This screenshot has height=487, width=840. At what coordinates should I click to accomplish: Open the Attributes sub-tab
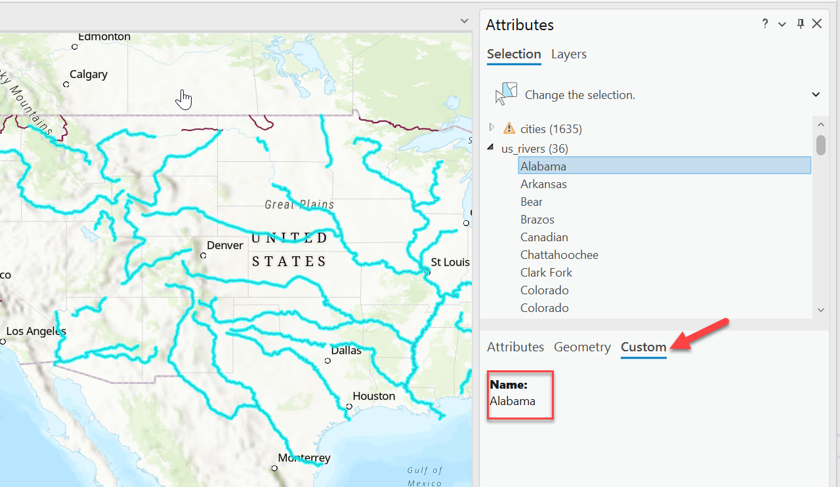[x=515, y=347]
